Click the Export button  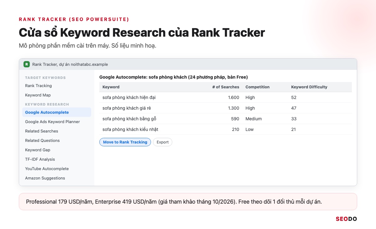tap(163, 142)
